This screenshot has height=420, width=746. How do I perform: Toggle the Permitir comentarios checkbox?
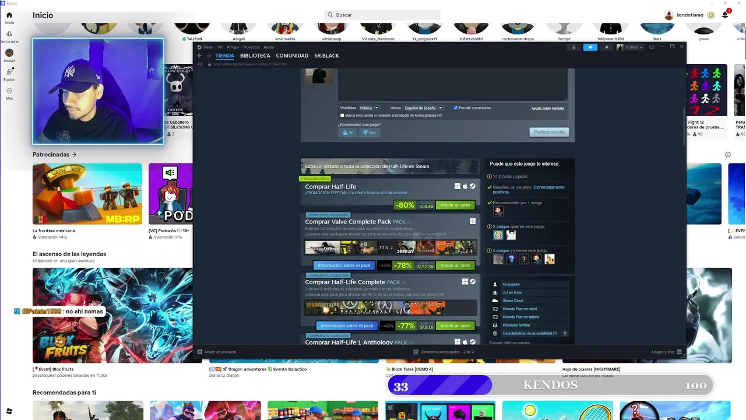tap(456, 108)
